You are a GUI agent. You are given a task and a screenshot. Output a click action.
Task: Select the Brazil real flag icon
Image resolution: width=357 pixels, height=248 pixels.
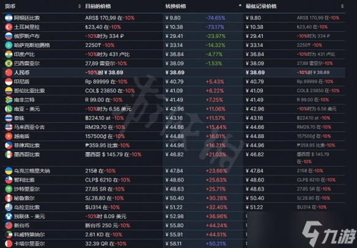tap(9, 64)
